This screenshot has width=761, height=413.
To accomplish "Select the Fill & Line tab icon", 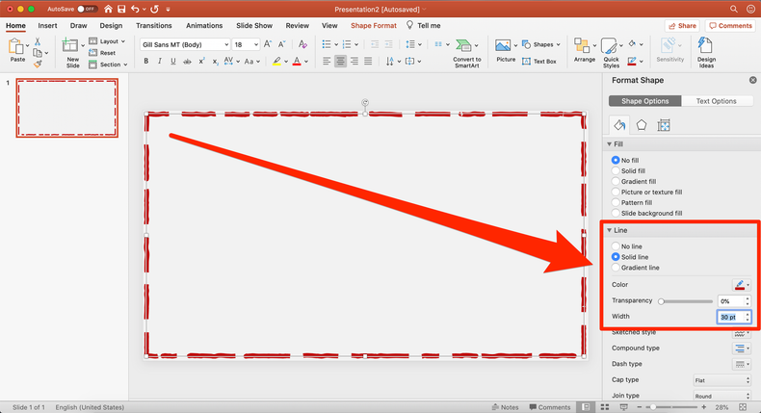I will pyautogui.click(x=619, y=125).
